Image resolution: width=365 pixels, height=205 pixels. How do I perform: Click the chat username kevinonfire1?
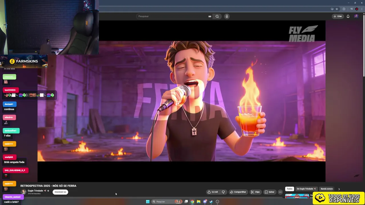point(11,131)
